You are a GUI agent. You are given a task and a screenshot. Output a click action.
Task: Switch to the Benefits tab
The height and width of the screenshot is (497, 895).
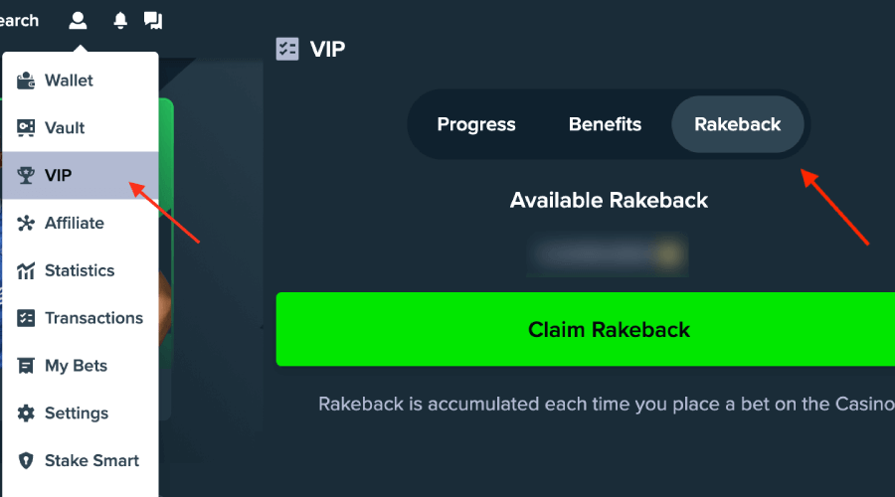pyautogui.click(x=605, y=124)
